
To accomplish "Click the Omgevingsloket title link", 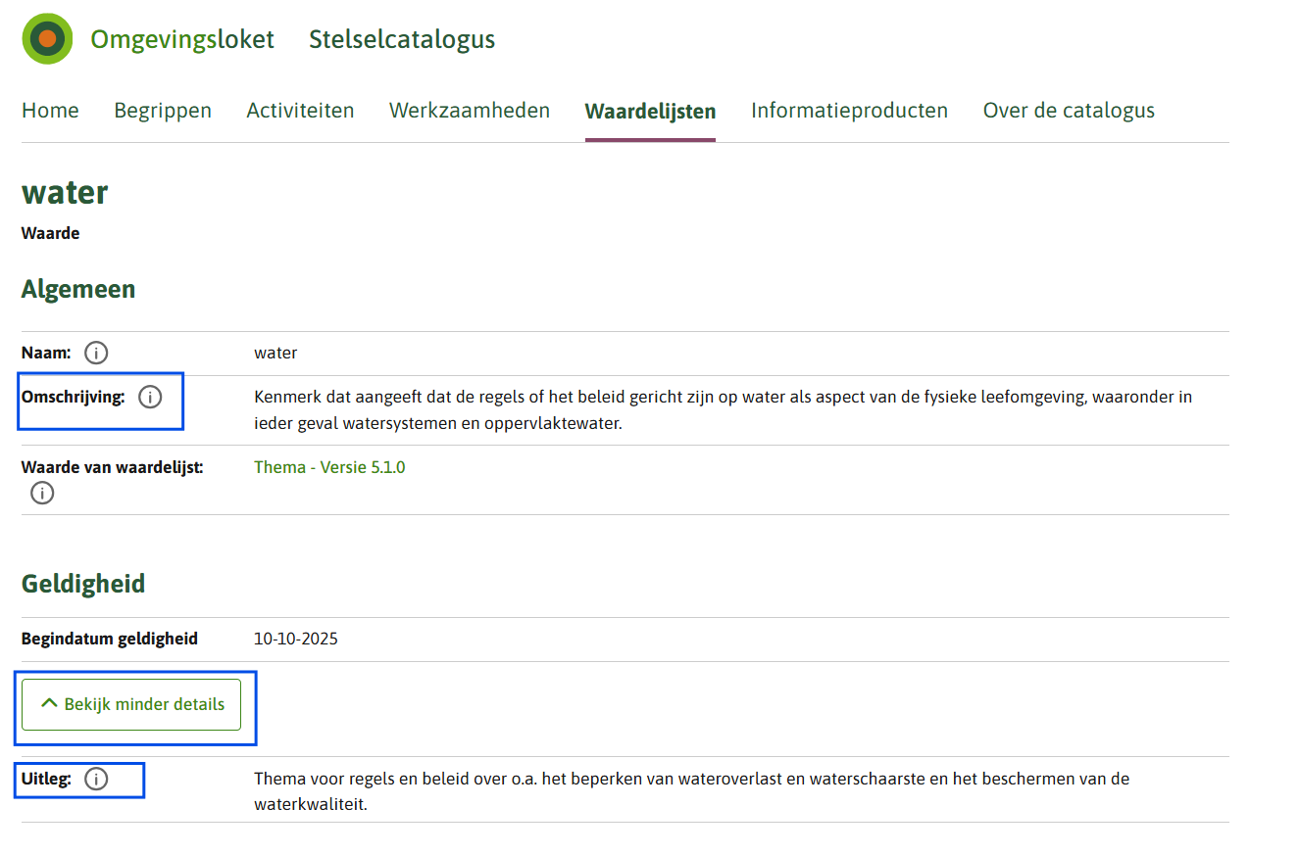I will pyautogui.click(x=182, y=39).
